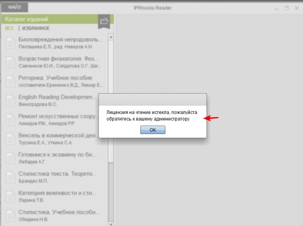This screenshot has height=226, width=303.
Task: Click document icon beside English Reading Development
Action: coord(11,100)
